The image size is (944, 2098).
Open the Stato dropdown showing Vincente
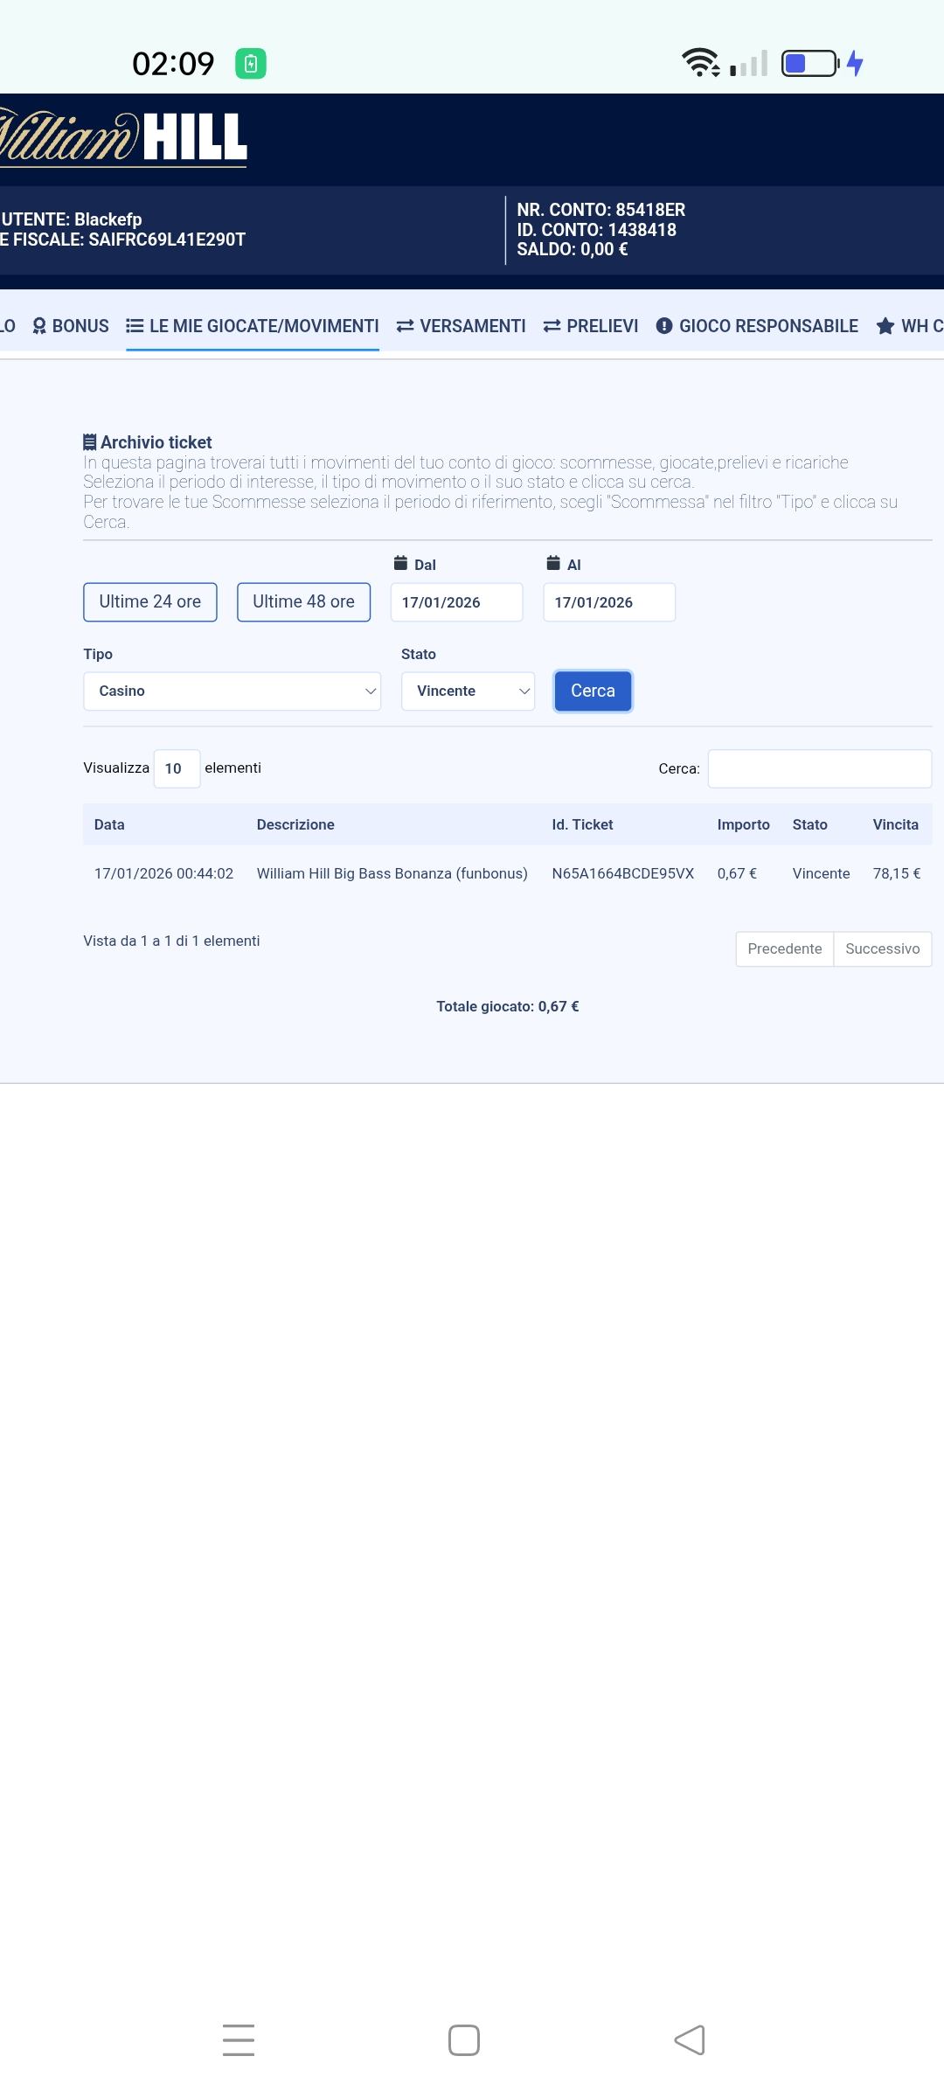(x=468, y=691)
